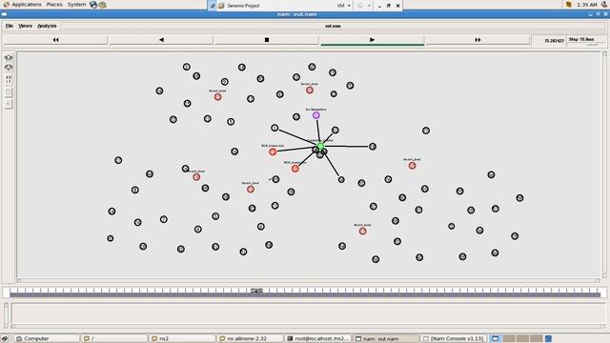Click the purple node in the topology
The width and height of the screenshot is (610, 343).
316,115
